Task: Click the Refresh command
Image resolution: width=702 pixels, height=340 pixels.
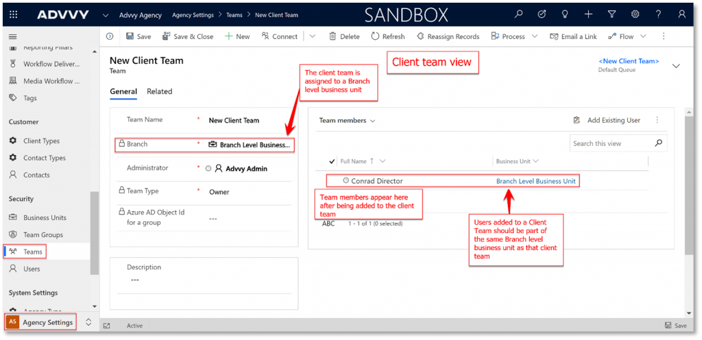Action: [x=388, y=36]
